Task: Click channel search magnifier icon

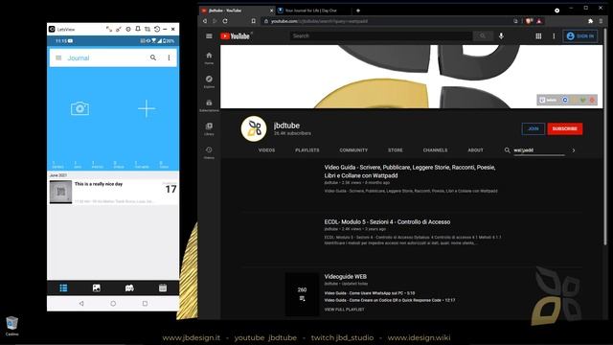Action: pos(507,150)
